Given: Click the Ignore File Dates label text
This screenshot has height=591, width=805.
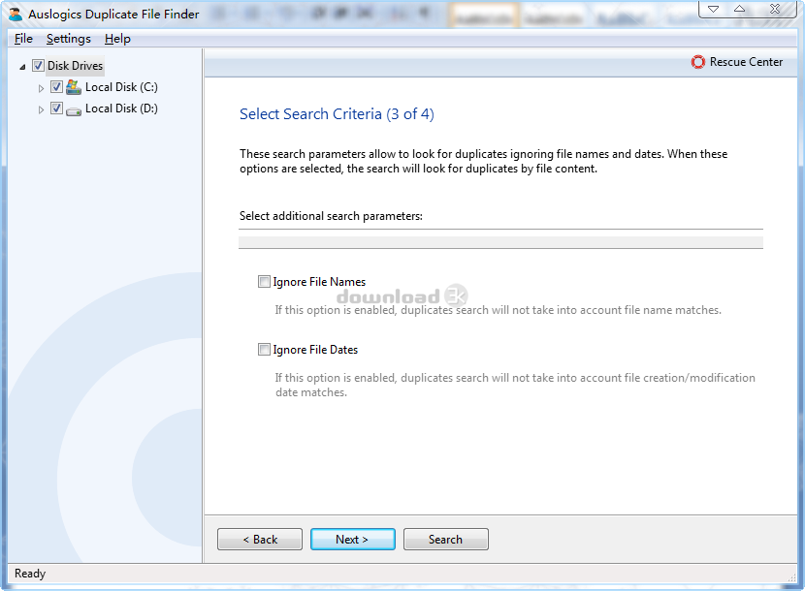Looking at the screenshot, I should coord(315,350).
